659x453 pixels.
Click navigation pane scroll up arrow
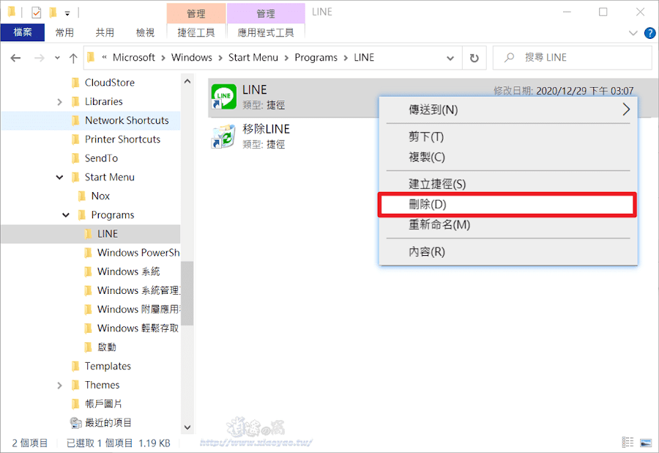pos(187,81)
